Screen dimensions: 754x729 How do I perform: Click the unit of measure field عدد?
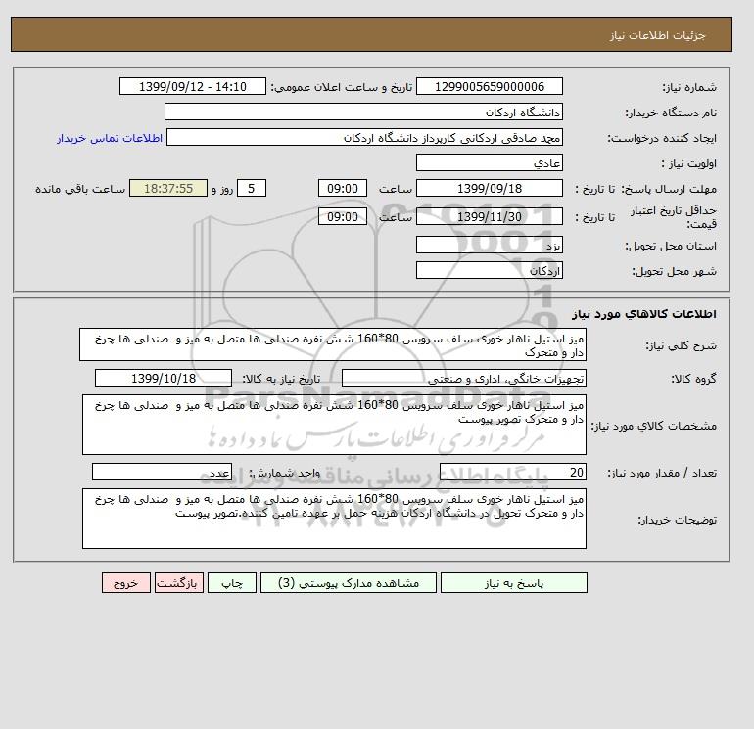tap(162, 472)
